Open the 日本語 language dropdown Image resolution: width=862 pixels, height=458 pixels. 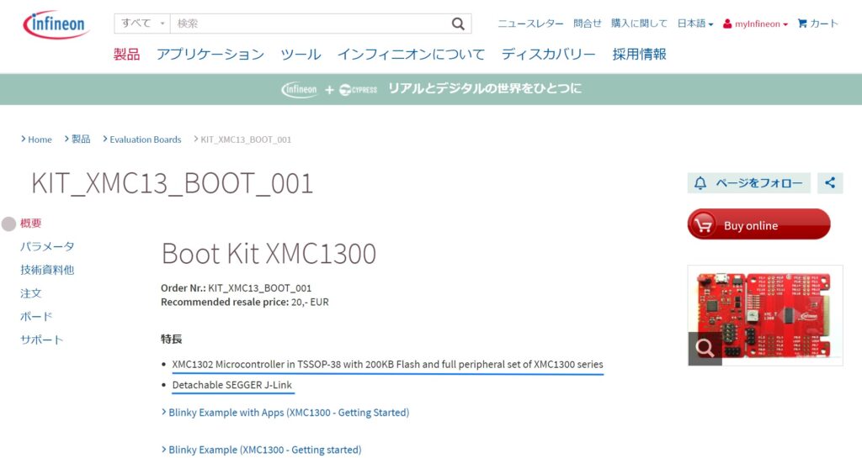pos(694,24)
